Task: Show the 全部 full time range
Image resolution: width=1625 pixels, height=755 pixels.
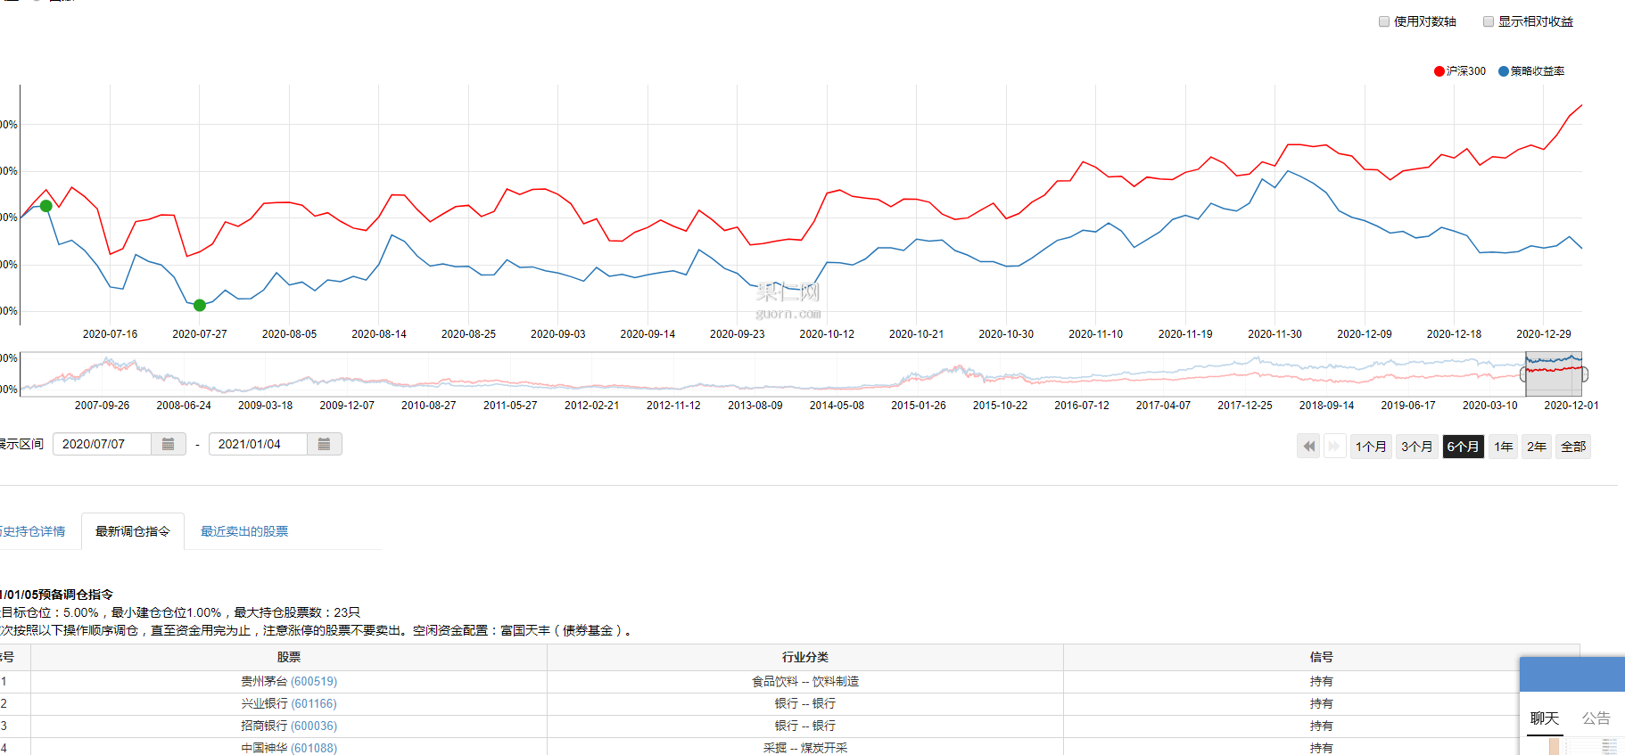Action: [x=1573, y=447]
